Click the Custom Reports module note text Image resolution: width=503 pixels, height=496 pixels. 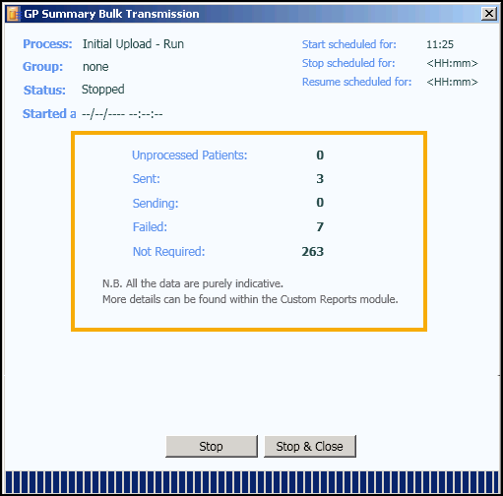pyautogui.click(x=250, y=299)
